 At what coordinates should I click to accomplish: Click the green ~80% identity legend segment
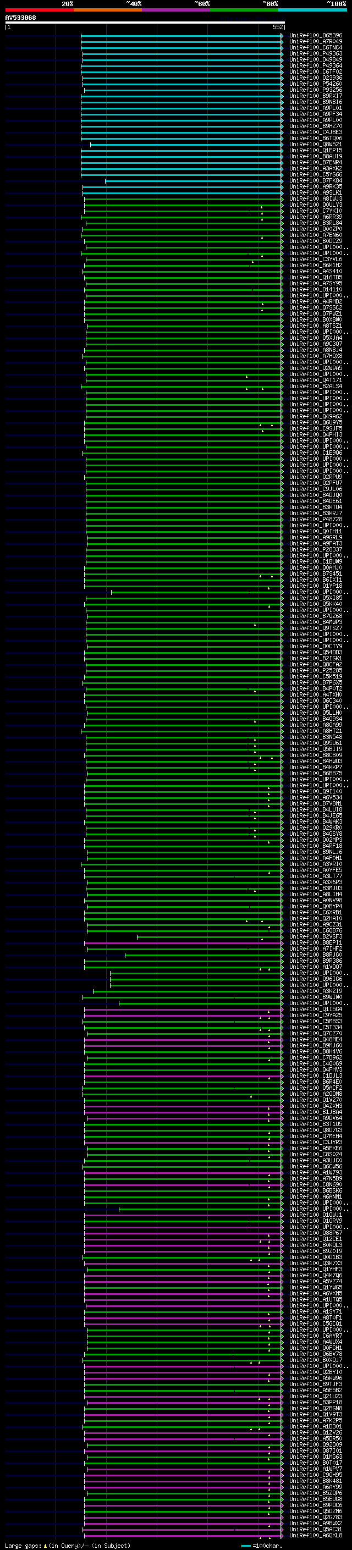(244, 10)
